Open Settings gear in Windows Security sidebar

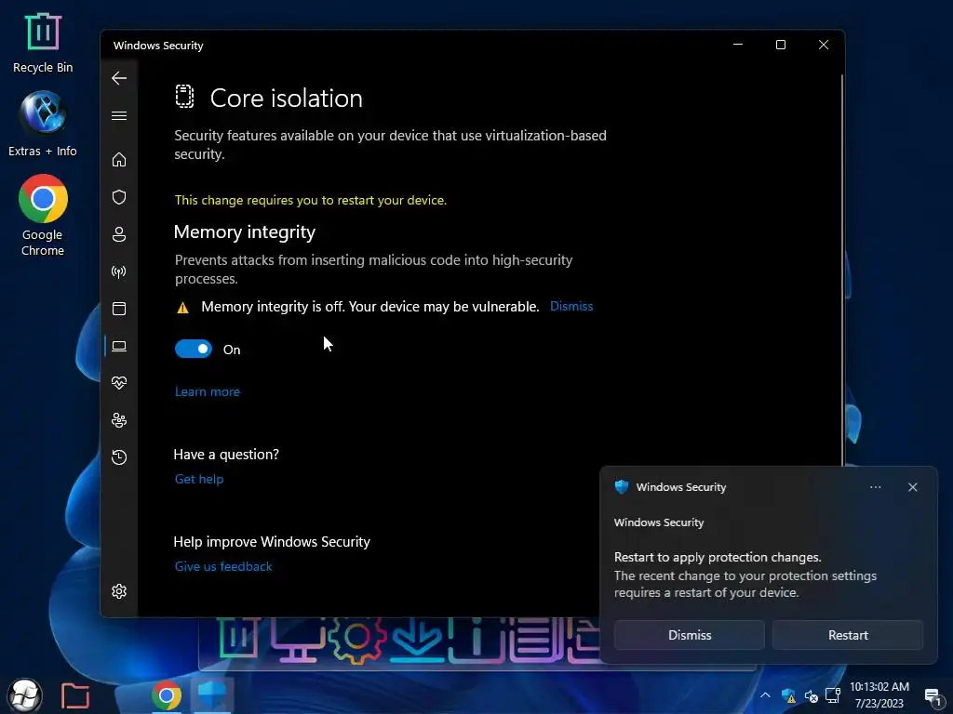[119, 591]
